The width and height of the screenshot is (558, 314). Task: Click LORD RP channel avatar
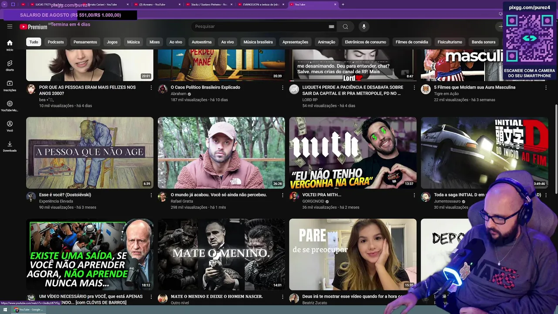pyautogui.click(x=294, y=89)
